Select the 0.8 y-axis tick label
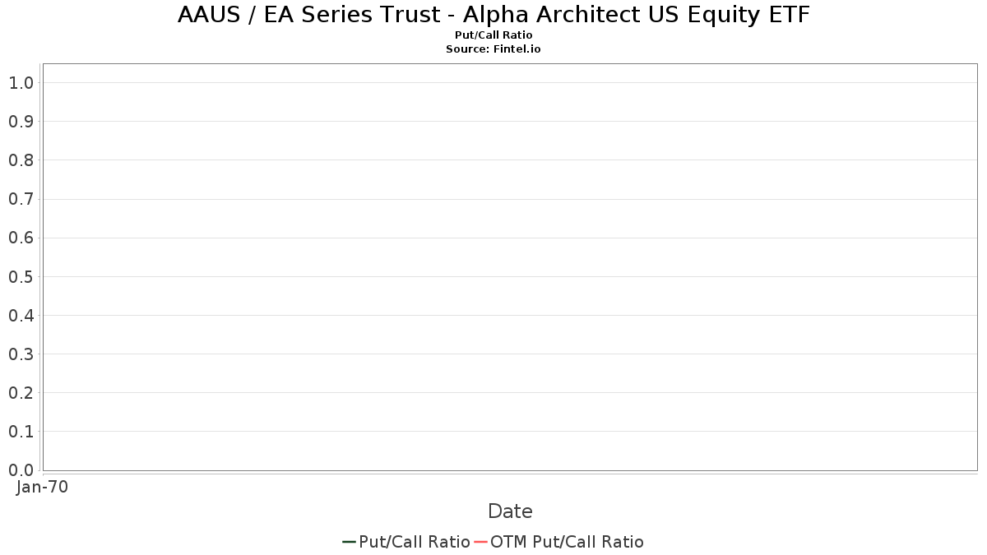987x555 pixels. (21, 160)
